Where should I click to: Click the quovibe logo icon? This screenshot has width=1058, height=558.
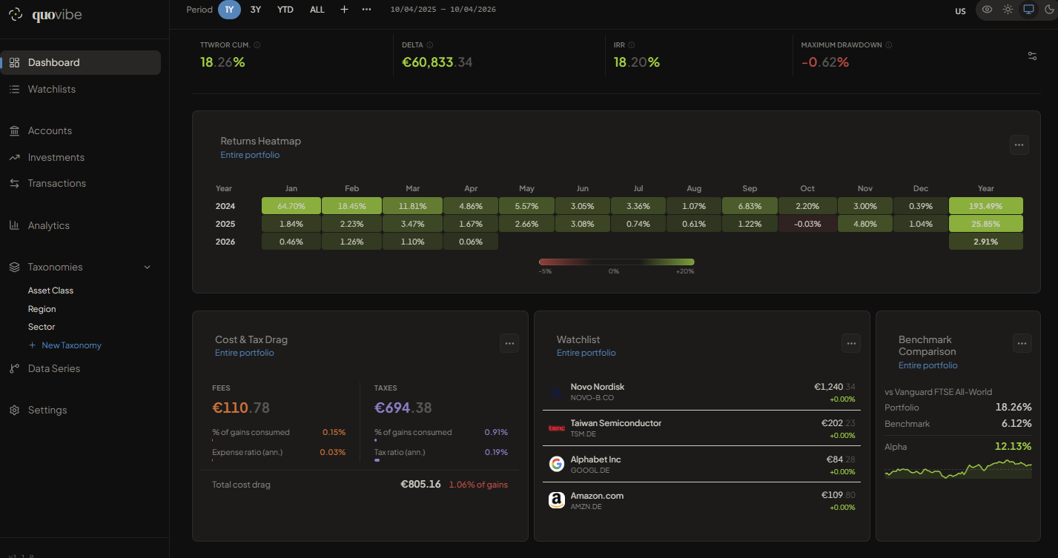[16, 16]
